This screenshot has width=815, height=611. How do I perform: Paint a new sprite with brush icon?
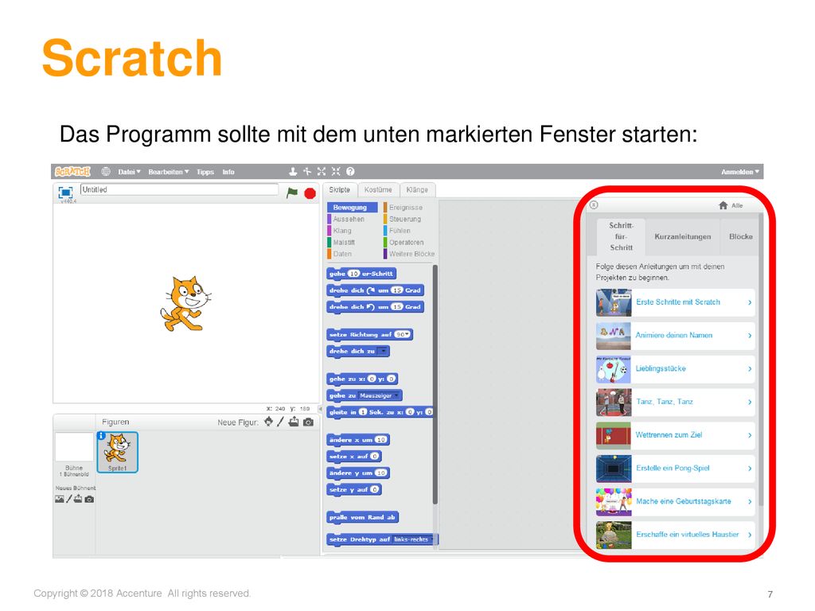(281, 422)
